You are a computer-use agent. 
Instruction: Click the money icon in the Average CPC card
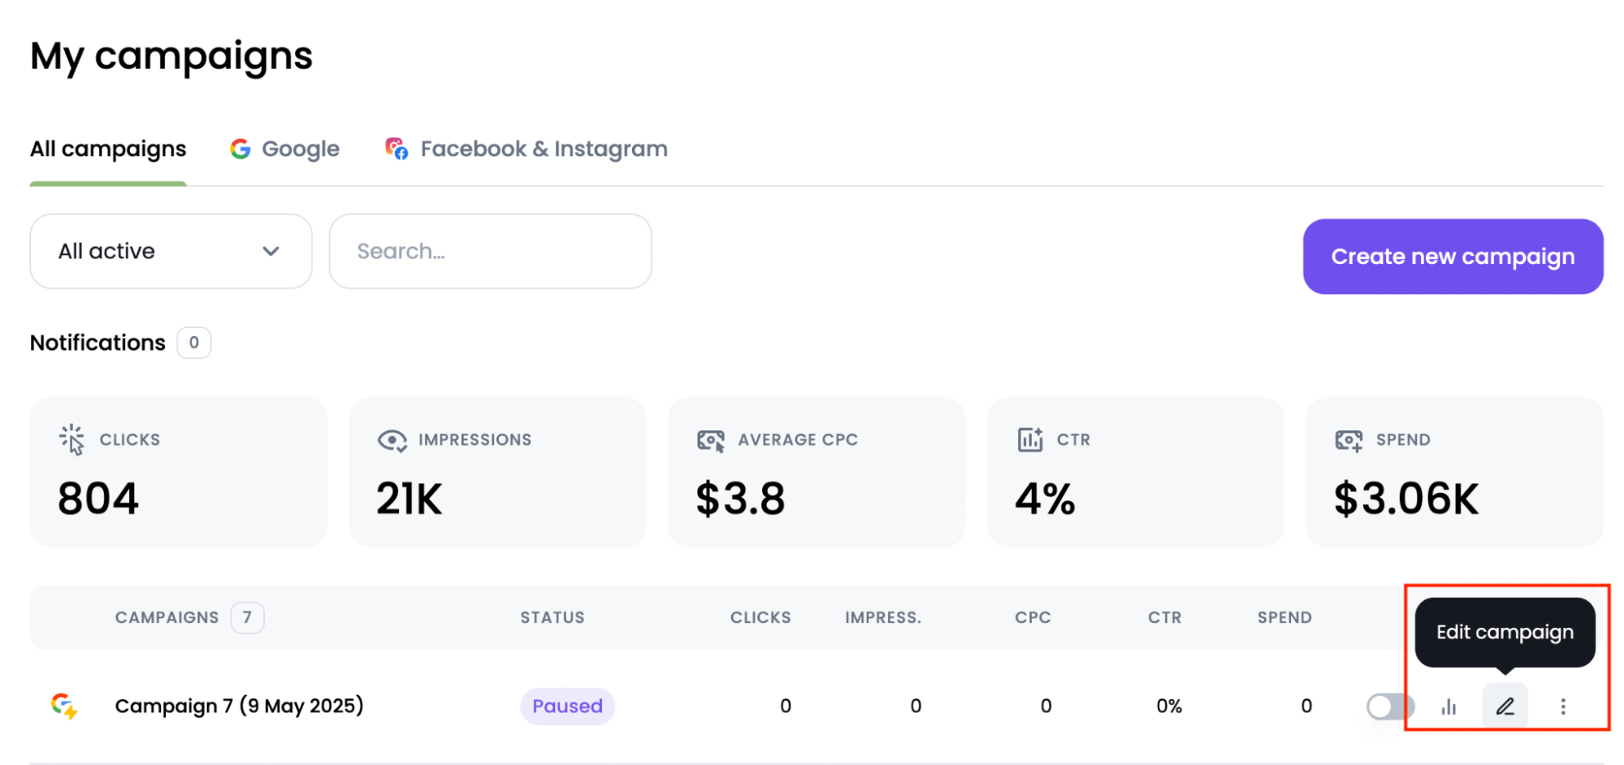tap(710, 439)
